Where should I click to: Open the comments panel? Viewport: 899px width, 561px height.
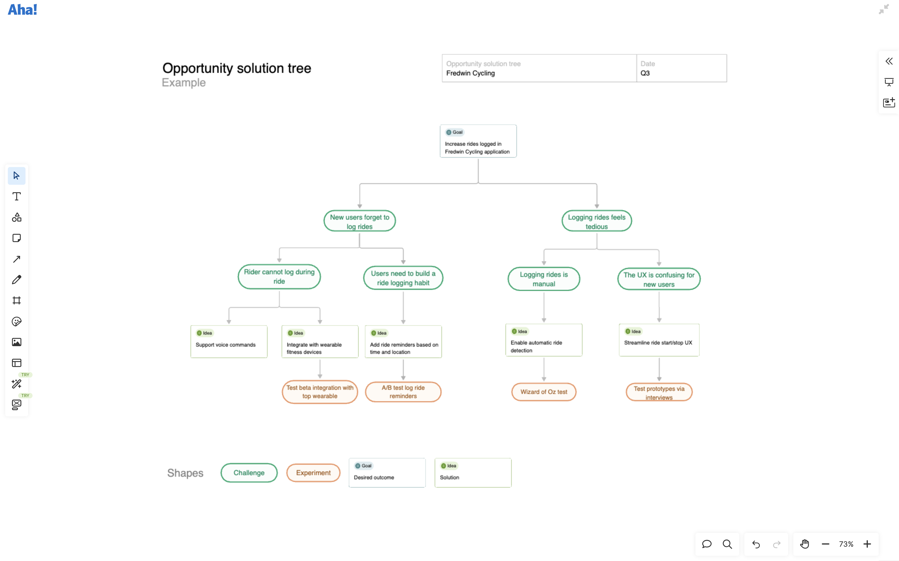(x=707, y=544)
